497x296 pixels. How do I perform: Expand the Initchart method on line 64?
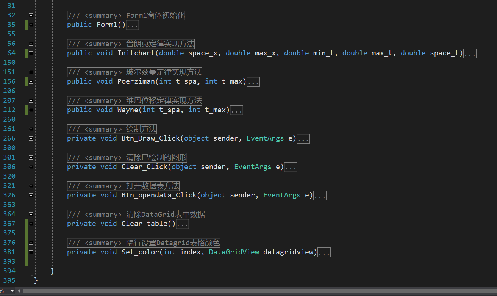click(x=31, y=53)
